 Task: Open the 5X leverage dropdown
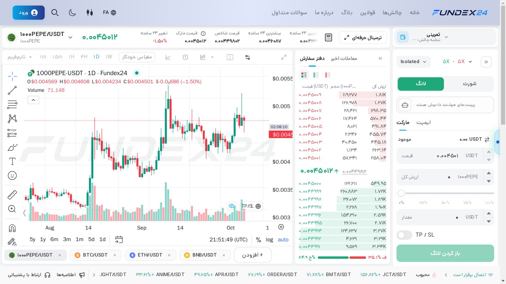tap(457, 62)
